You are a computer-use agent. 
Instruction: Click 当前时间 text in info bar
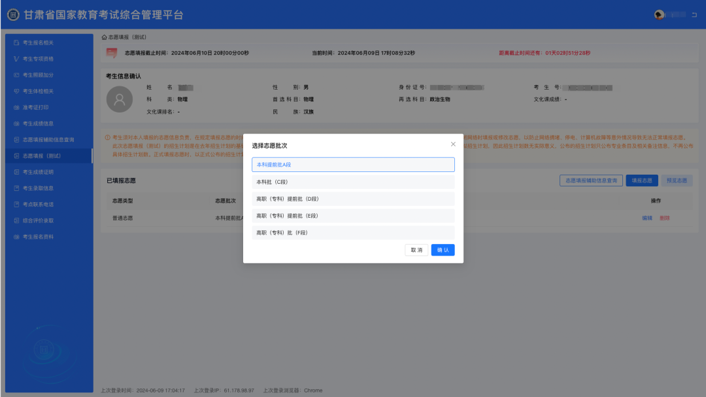(363, 53)
